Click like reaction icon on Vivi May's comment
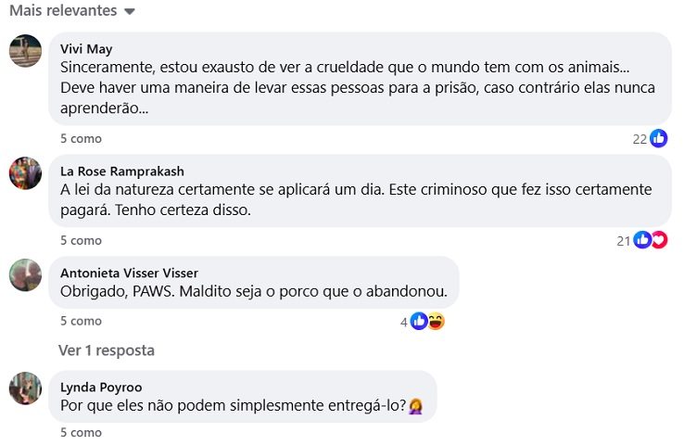The image size is (684, 445). click(x=659, y=138)
